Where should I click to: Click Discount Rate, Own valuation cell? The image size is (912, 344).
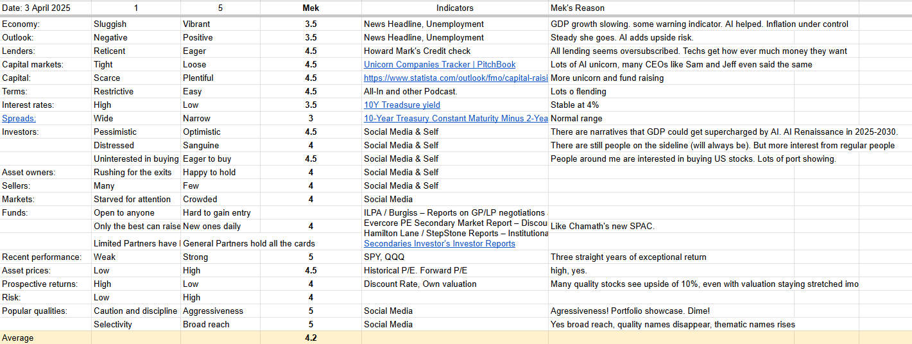[455, 284]
